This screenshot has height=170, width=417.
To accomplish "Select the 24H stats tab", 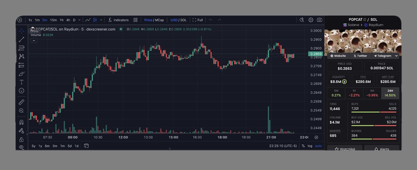I will click(390, 93).
